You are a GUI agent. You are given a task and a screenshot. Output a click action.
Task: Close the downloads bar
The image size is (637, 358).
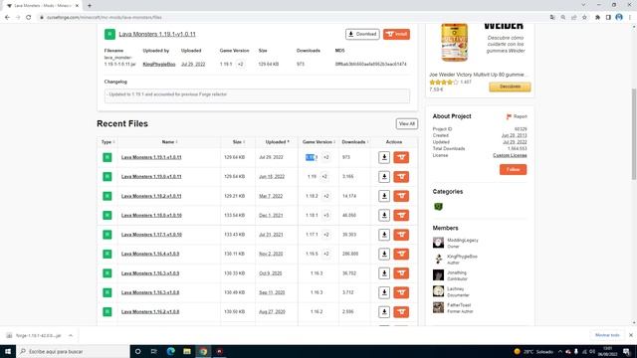point(630,335)
